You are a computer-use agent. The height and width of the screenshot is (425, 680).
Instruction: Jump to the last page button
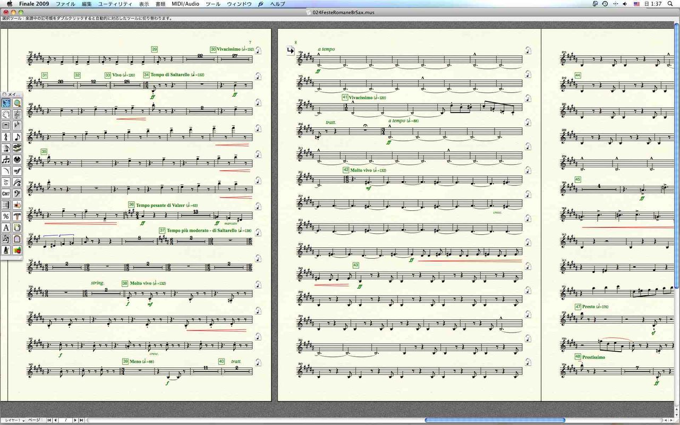(81, 420)
